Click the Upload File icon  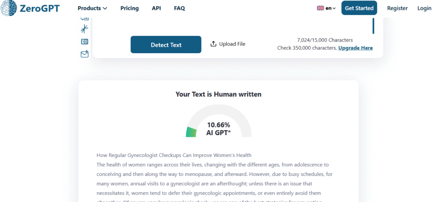(213, 44)
